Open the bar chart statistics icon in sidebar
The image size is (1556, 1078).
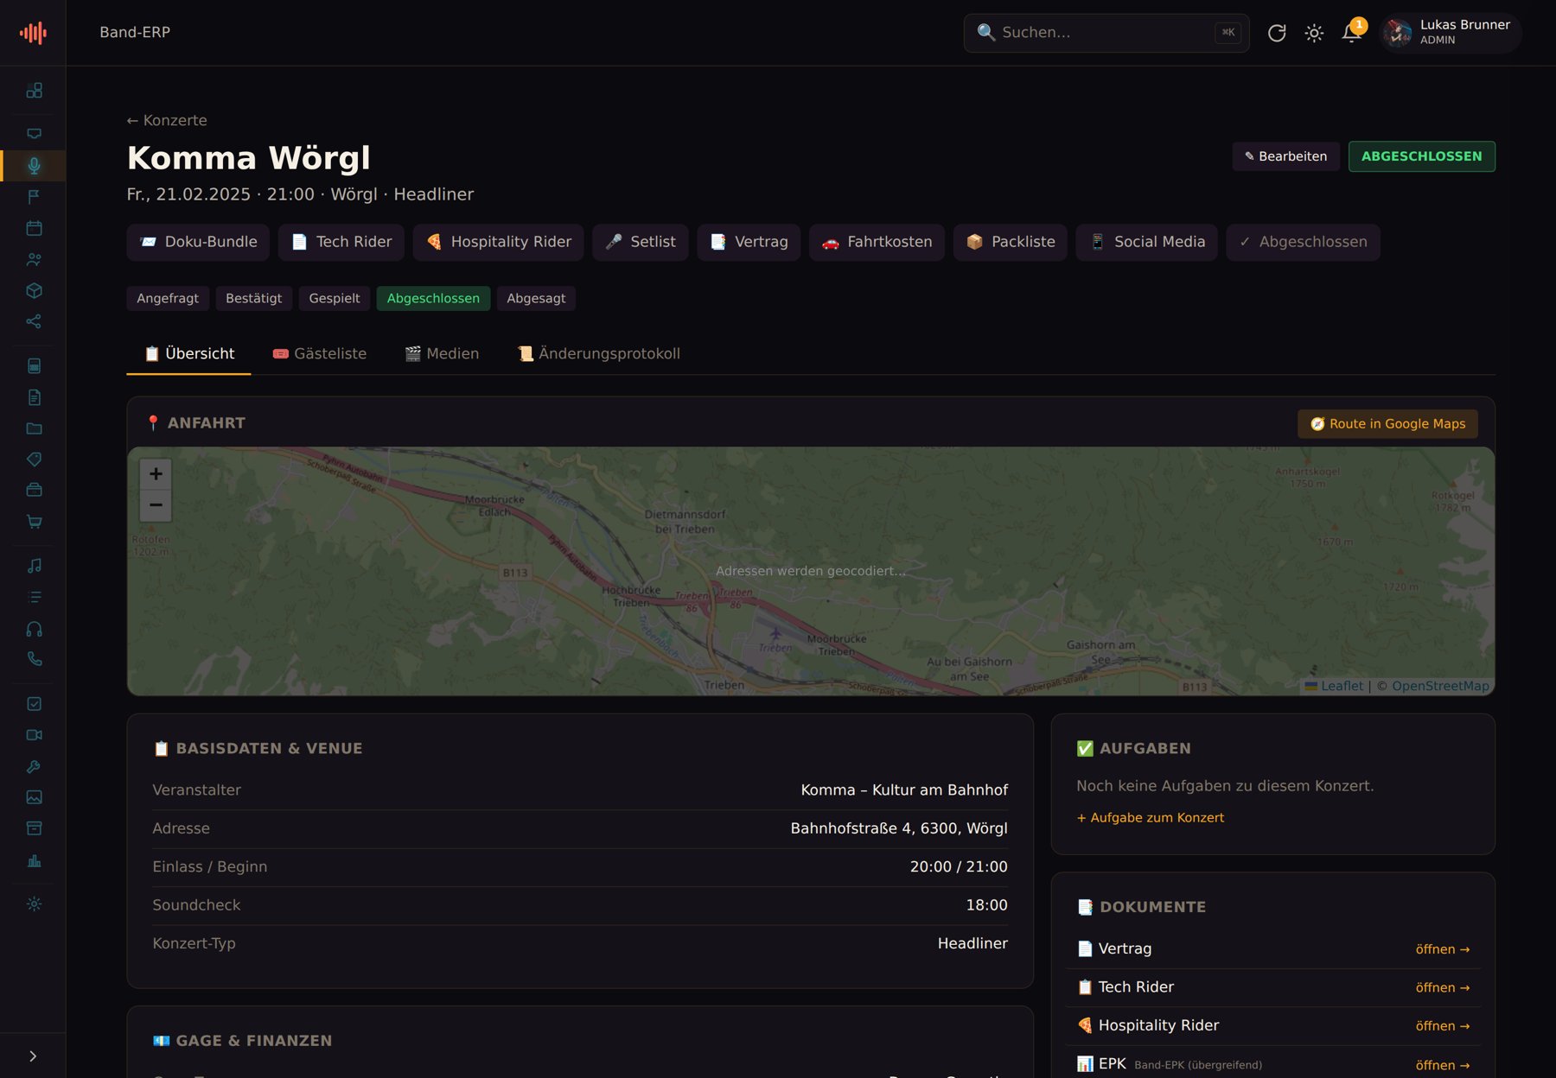tap(34, 859)
